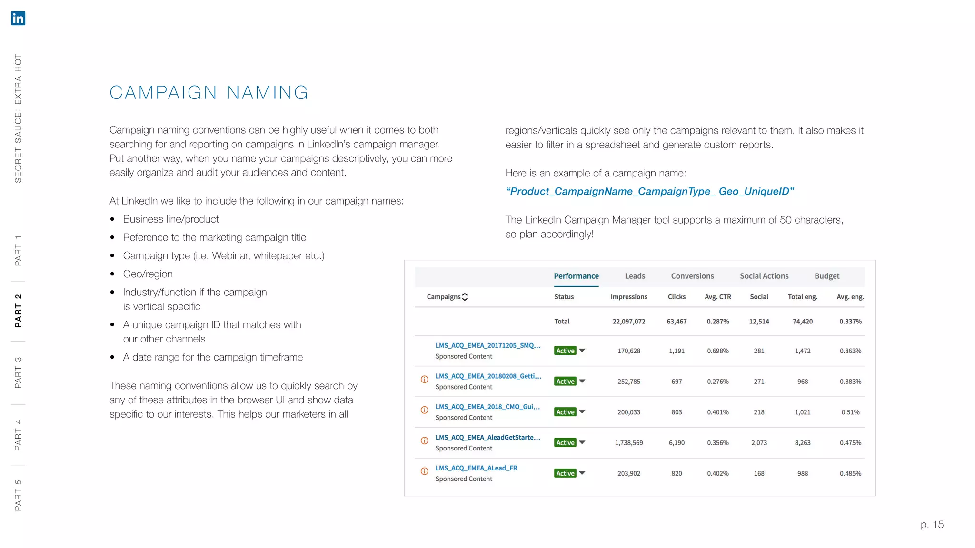This screenshot has width=975, height=548.
Task: Click the Geo/region bullet item
Action: click(148, 274)
